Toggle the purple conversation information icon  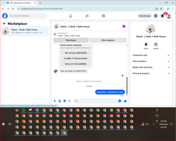tap(124, 26)
